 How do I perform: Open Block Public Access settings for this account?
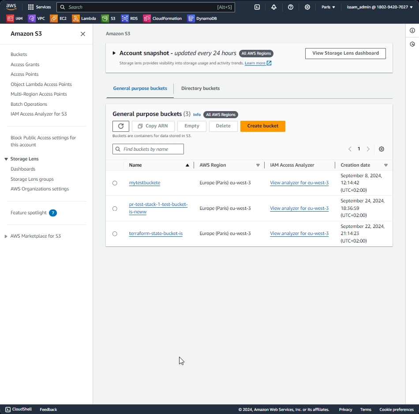[43, 141]
